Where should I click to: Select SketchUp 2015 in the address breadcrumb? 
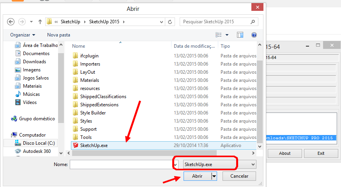click(104, 22)
